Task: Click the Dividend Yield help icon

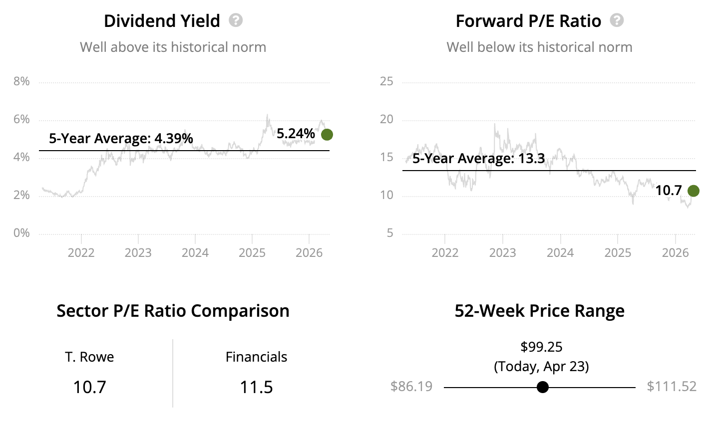Action: (x=236, y=20)
